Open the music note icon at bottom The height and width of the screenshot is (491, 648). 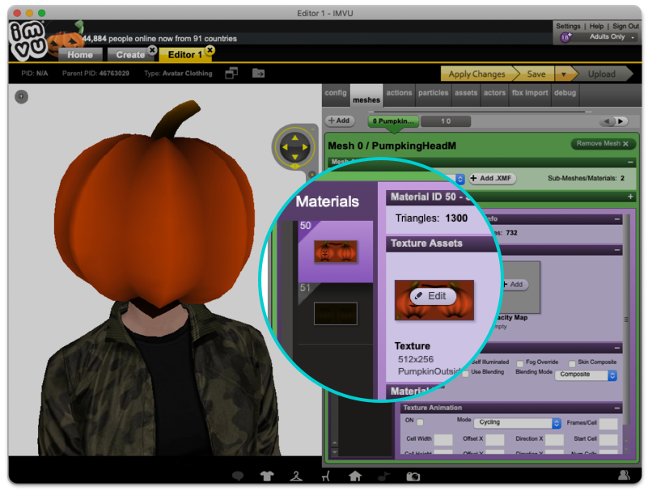coord(384,476)
